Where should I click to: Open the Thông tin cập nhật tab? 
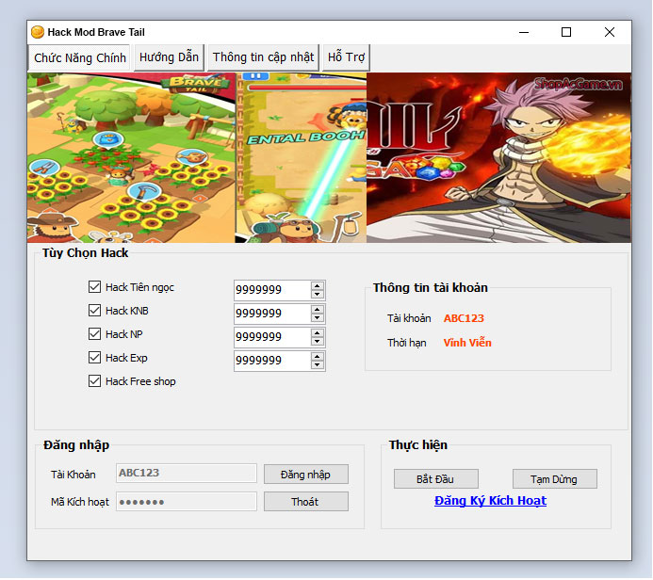263,57
